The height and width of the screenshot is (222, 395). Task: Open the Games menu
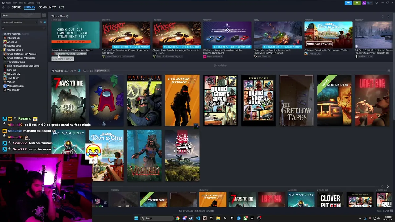coord(31,3)
